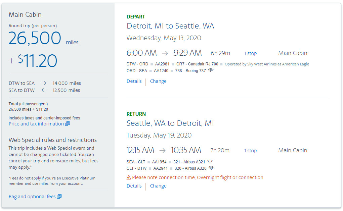Click the return flight arrow between times
The image size is (343, 211).
click(x=162, y=150)
